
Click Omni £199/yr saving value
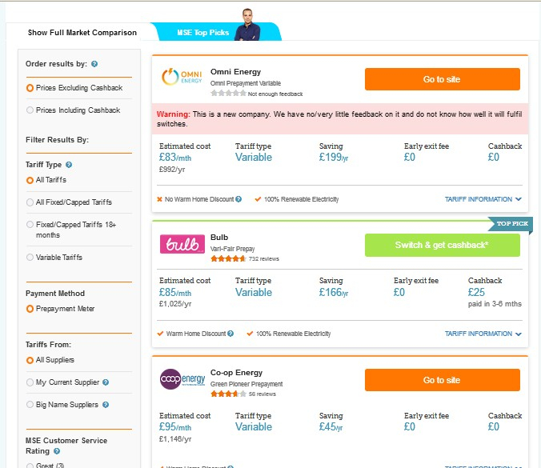334,158
